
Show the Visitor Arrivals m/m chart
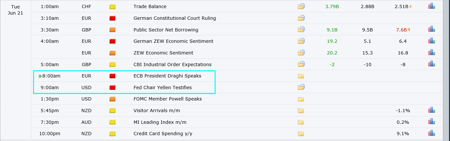click(x=432, y=111)
